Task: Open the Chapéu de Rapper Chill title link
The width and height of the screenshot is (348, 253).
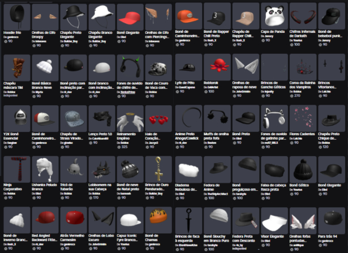Action: tap(243, 34)
